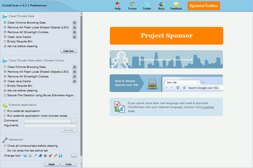Enable Close all windows/tabs before clearing
The width and height of the screenshot is (253, 168).
pyautogui.click(x=5, y=146)
